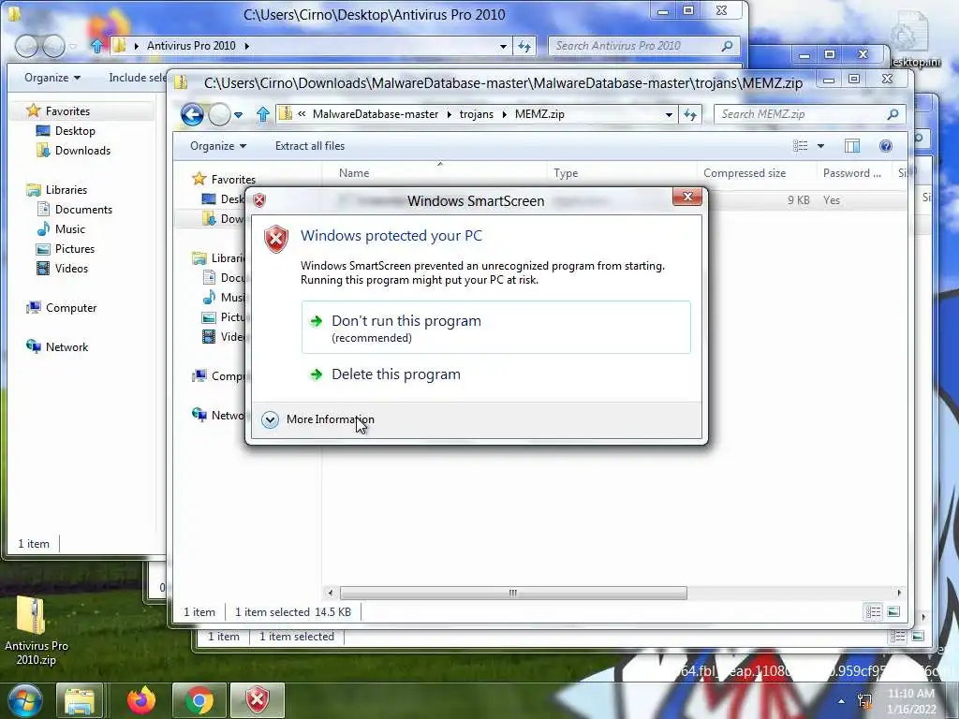Open address dropdown in Antivirus Pro 2010 window

[503, 46]
